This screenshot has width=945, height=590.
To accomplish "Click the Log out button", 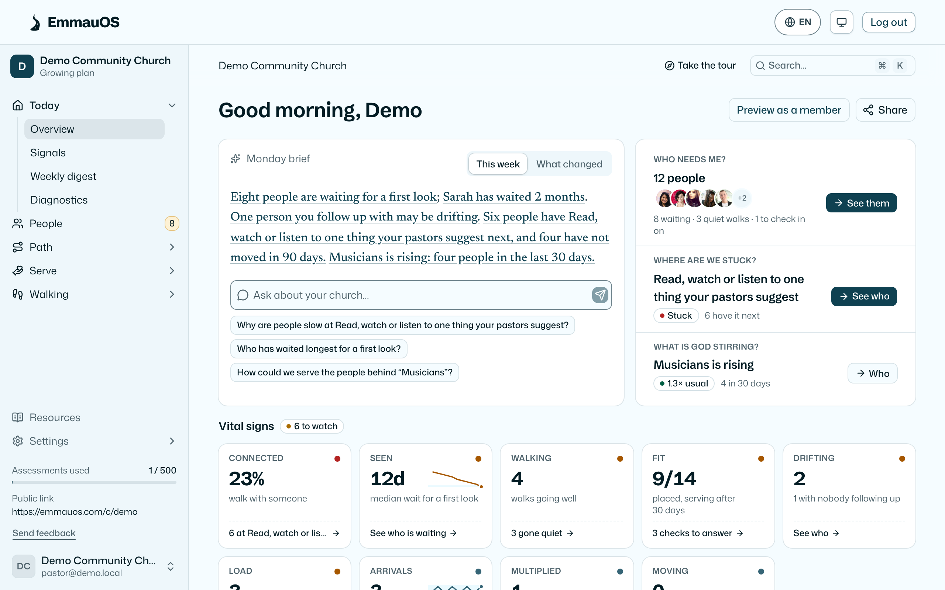I will (x=889, y=22).
